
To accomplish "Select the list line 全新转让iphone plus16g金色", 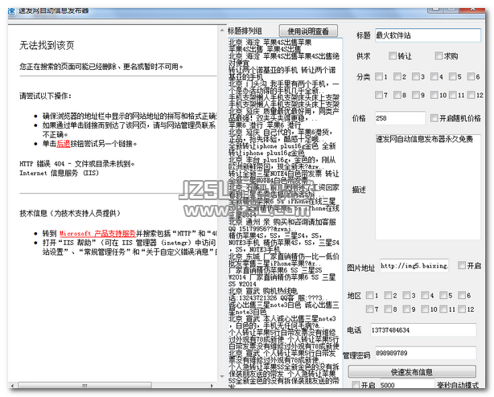I will [x=282, y=149].
